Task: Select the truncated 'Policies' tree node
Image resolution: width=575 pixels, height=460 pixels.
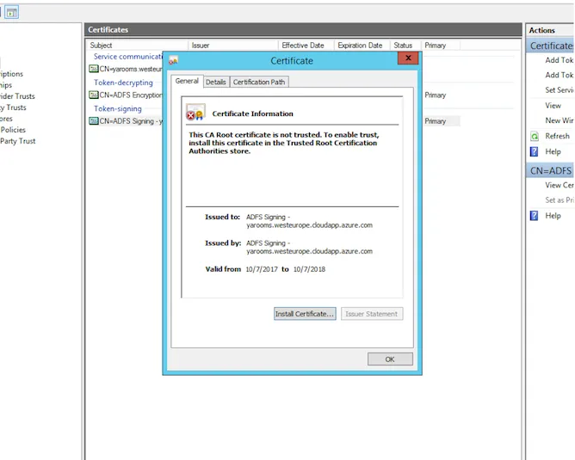Action: pyautogui.click(x=13, y=130)
